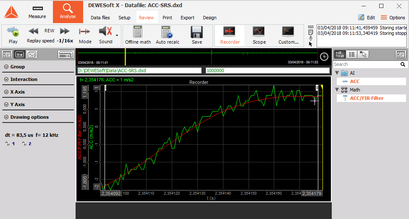Expand the Interaction section
The image size is (409, 219).
(x=38, y=79)
